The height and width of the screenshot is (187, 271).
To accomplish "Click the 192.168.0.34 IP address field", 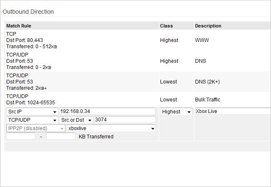I will click(x=108, y=112).
